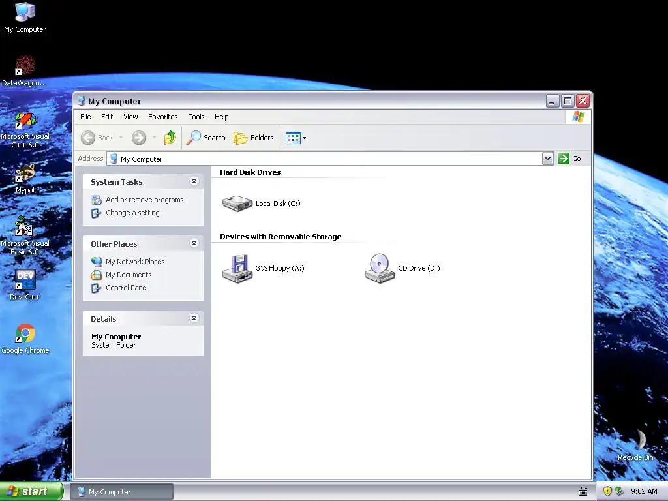Viewport: 668px width, 501px height.
Task: Expand the Address bar dropdown
Action: coord(547,159)
